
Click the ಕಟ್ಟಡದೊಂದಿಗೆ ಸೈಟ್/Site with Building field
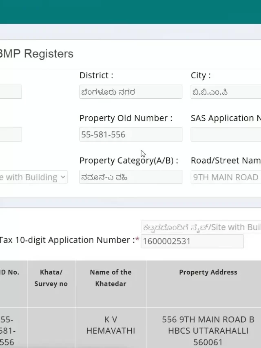(x=201, y=227)
